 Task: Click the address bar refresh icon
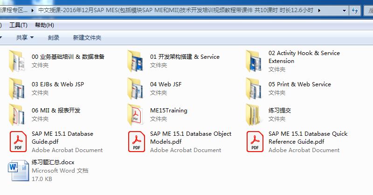(355, 10)
